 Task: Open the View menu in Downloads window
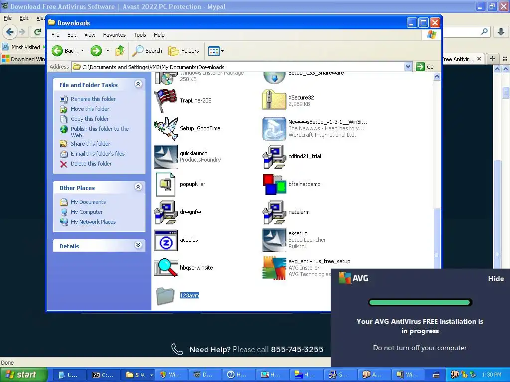click(90, 35)
